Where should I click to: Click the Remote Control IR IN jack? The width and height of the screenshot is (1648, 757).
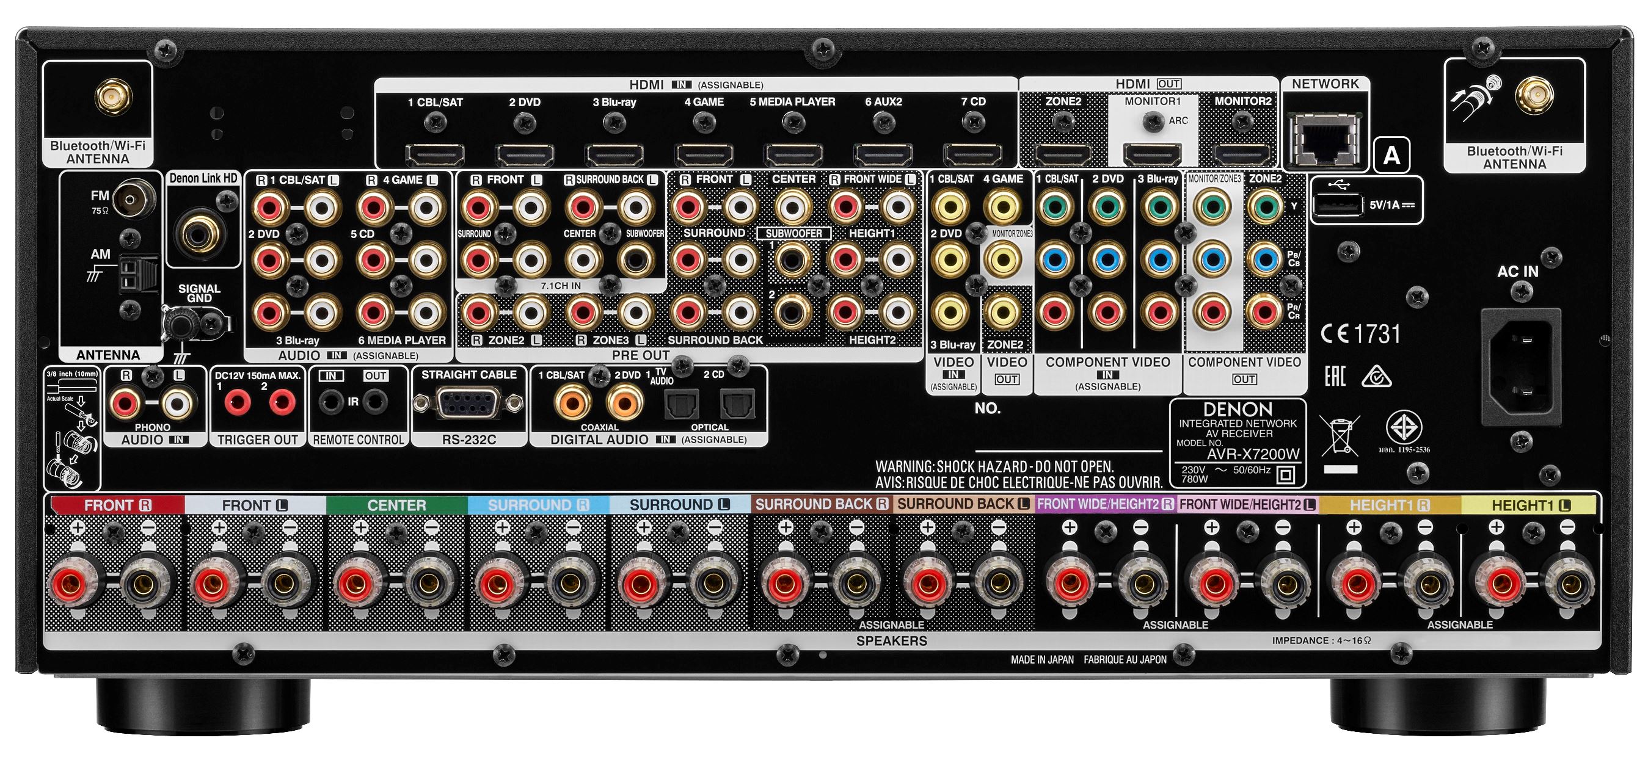(x=332, y=402)
